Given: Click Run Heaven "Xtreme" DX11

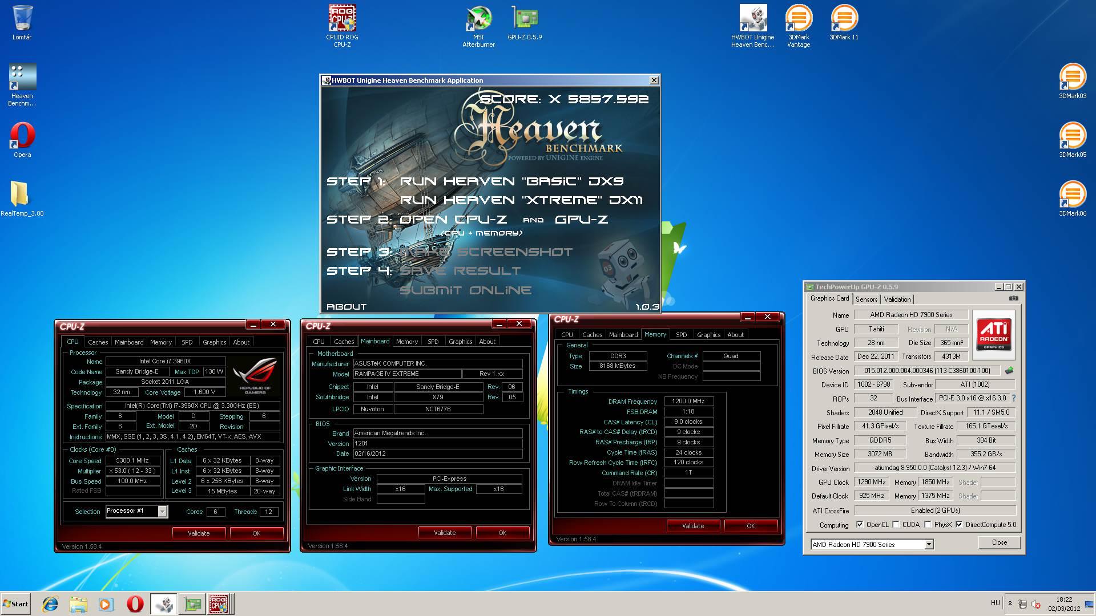Looking at the screenshot, I should click(x=521, y=200).
